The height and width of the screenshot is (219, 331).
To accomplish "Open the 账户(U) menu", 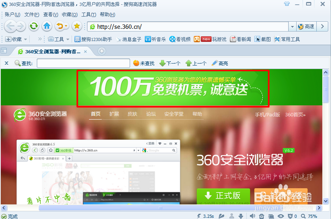I will point(12,15).
